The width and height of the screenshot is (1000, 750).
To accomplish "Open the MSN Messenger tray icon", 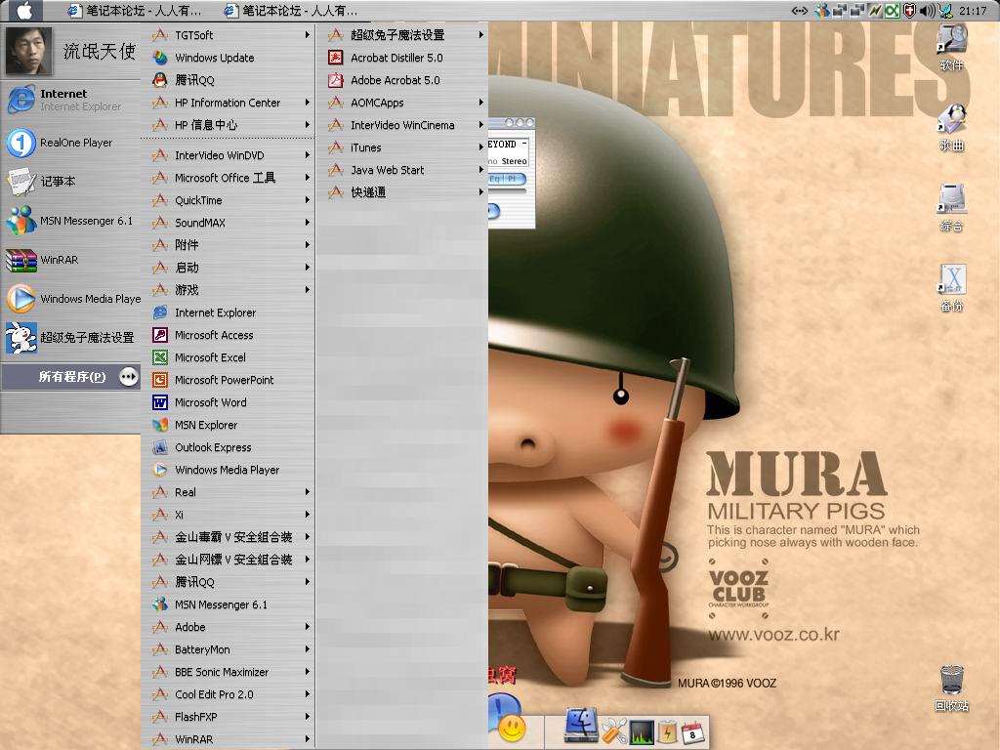I will (822, 10).
